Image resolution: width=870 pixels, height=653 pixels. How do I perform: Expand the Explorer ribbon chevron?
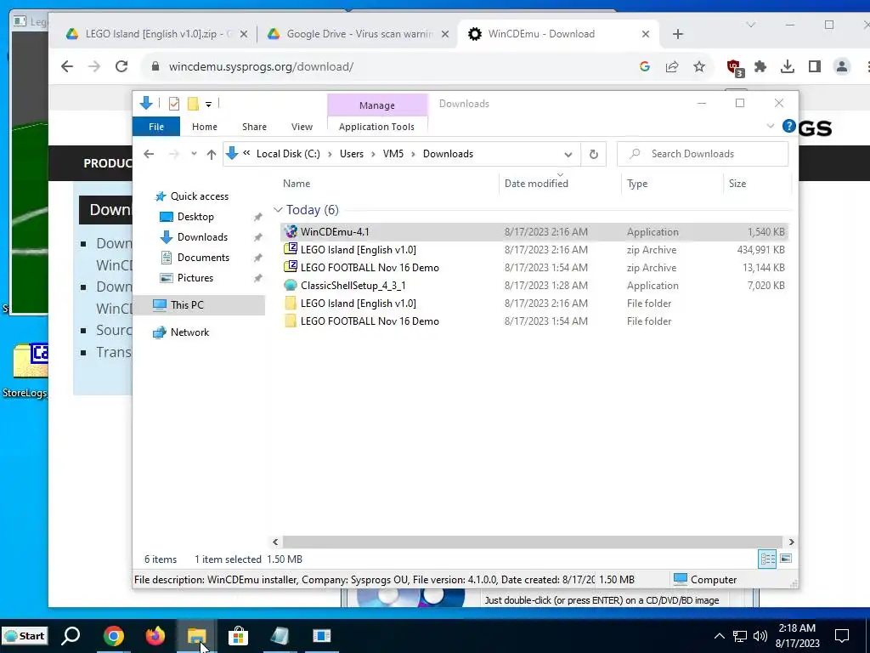click(770, 126)
